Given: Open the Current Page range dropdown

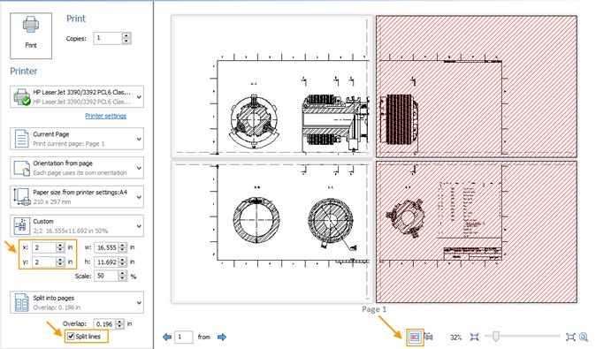Looking at the screenshot, I should pos(77,139).
